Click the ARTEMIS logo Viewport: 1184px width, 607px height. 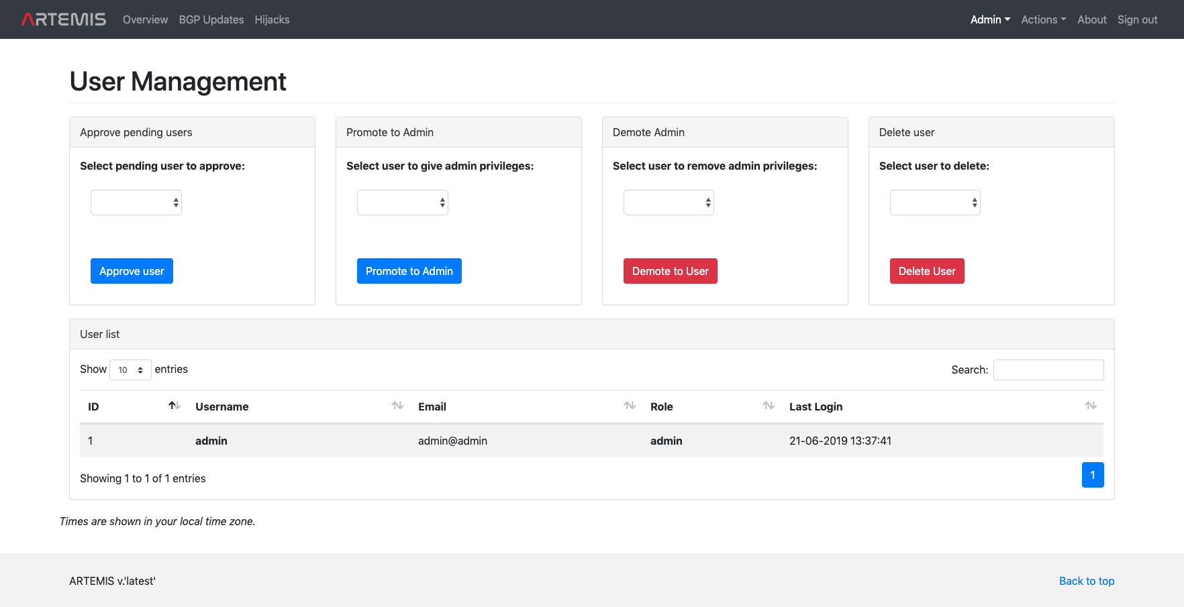[x=63, y=19]
